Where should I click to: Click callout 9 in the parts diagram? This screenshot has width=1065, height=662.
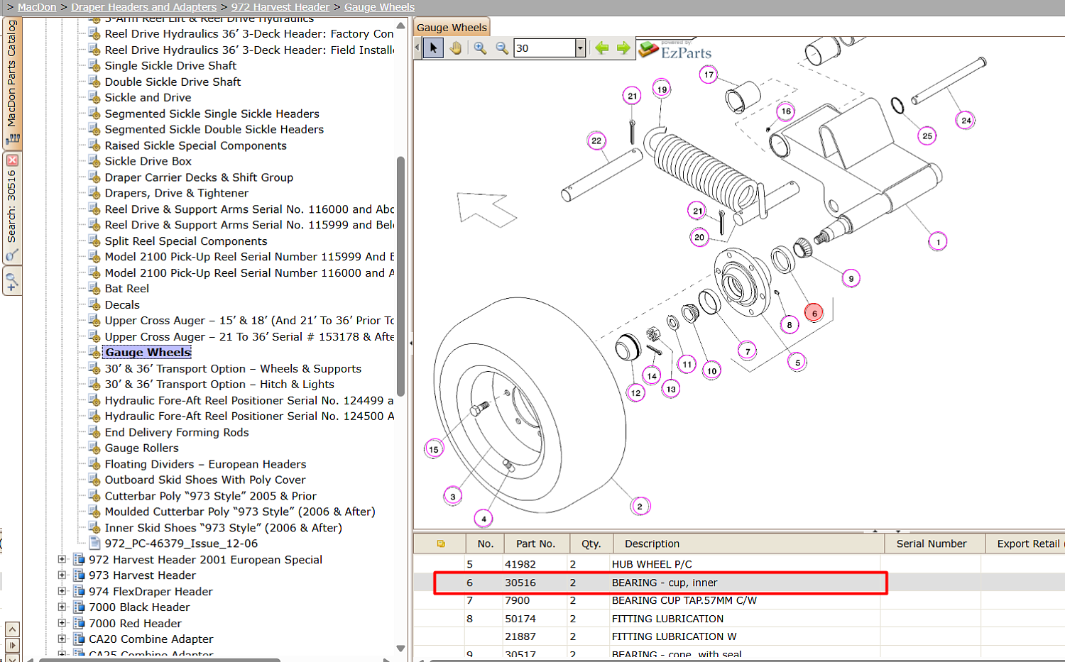click(851, 279)
